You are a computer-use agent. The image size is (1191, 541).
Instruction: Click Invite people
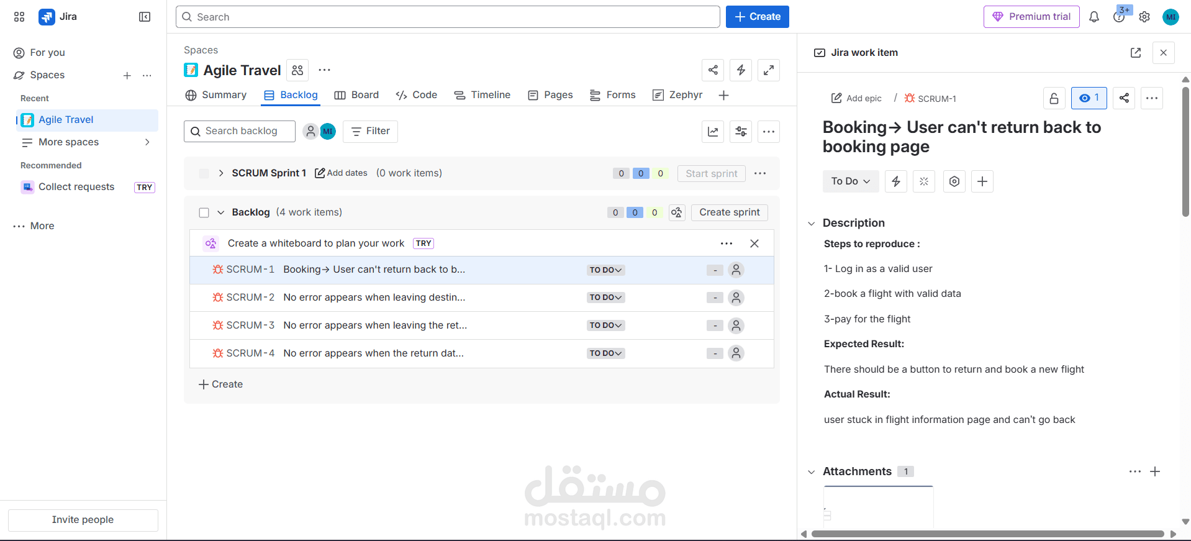pos(83,520)
